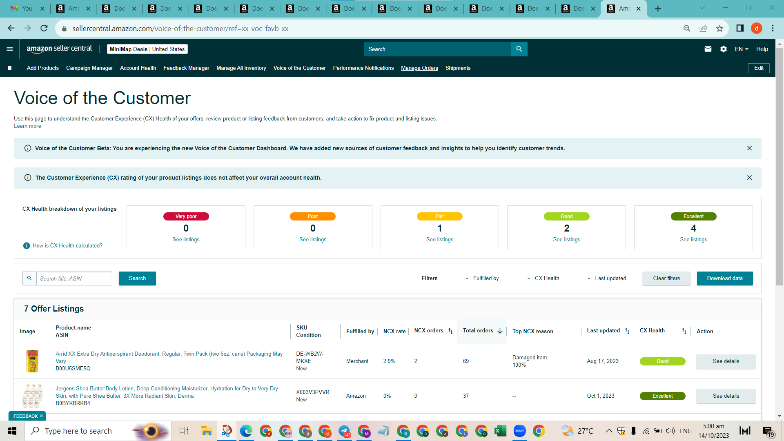See listings under Very poor
The width and height of the screenshot is (784, 441).
(186, 240)
